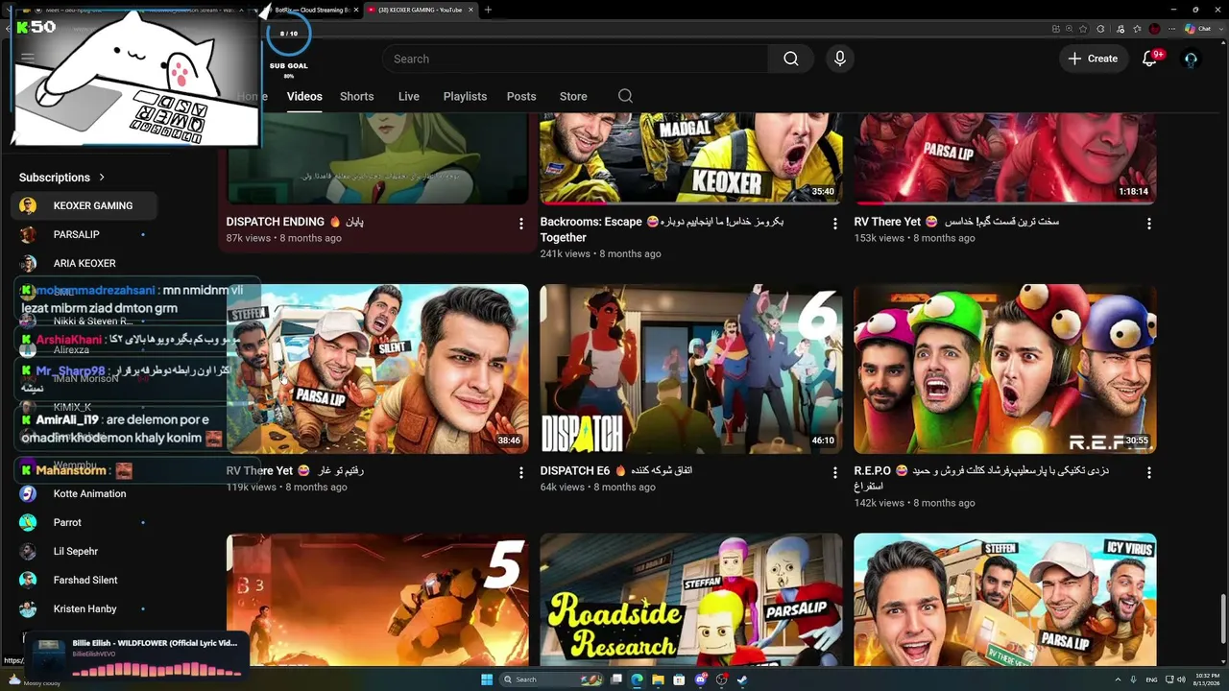Open the Backrooms: Escape Together video title
This screenshot has height=691, width=1229.
(662, 229)
